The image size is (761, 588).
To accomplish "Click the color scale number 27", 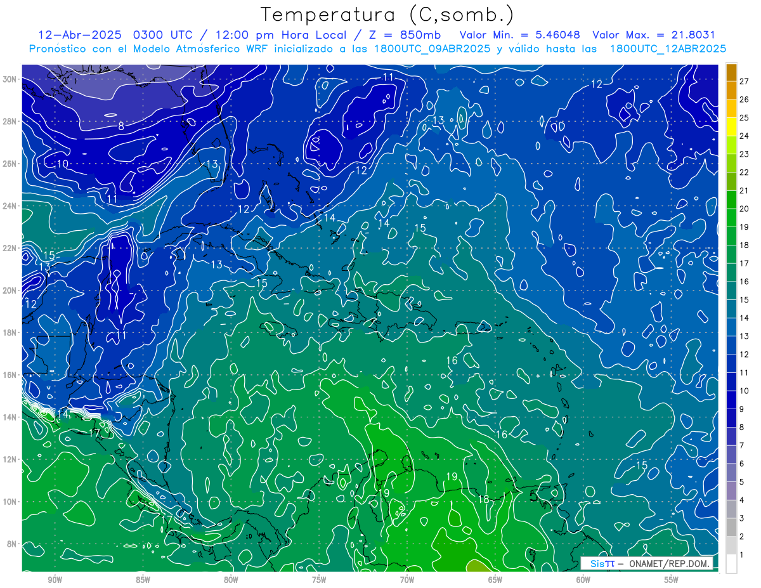I will [x=744, y=81].
